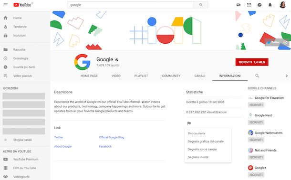Click the flag report icon
The width and height of the screenshot is (291, 180).
189,123
